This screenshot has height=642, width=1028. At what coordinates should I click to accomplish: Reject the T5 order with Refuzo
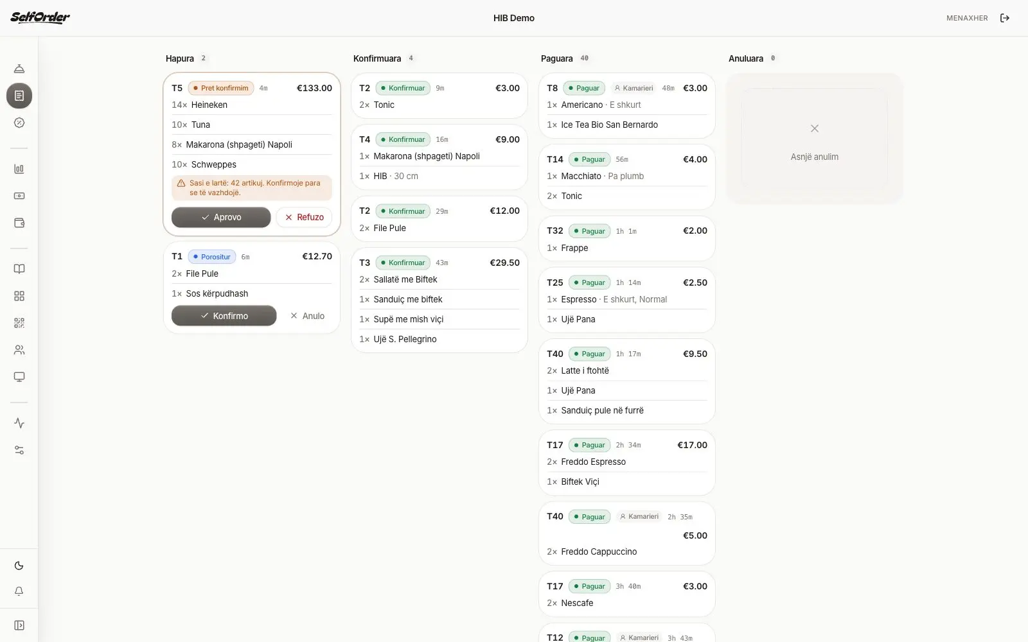click(304, 217)
